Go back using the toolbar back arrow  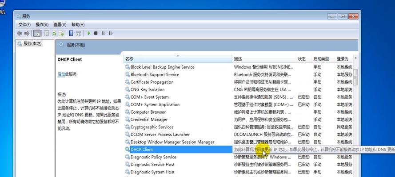coord(20,33)
